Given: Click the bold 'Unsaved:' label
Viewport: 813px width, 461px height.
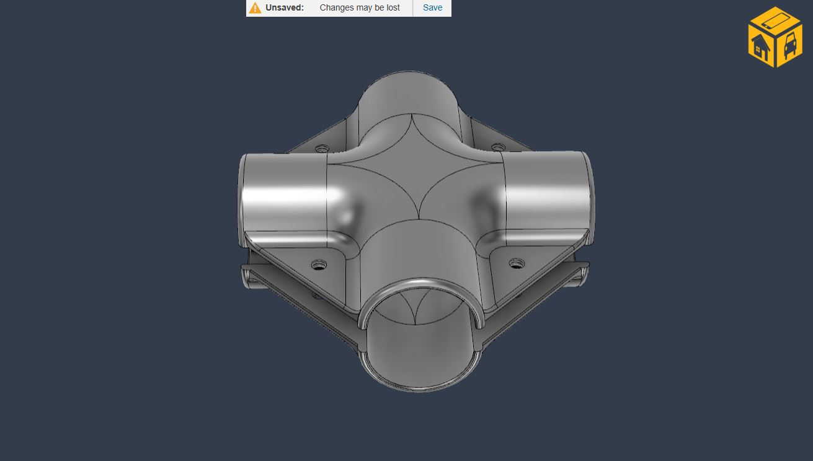Looking at the screenshot, I should tap(285, 8).
